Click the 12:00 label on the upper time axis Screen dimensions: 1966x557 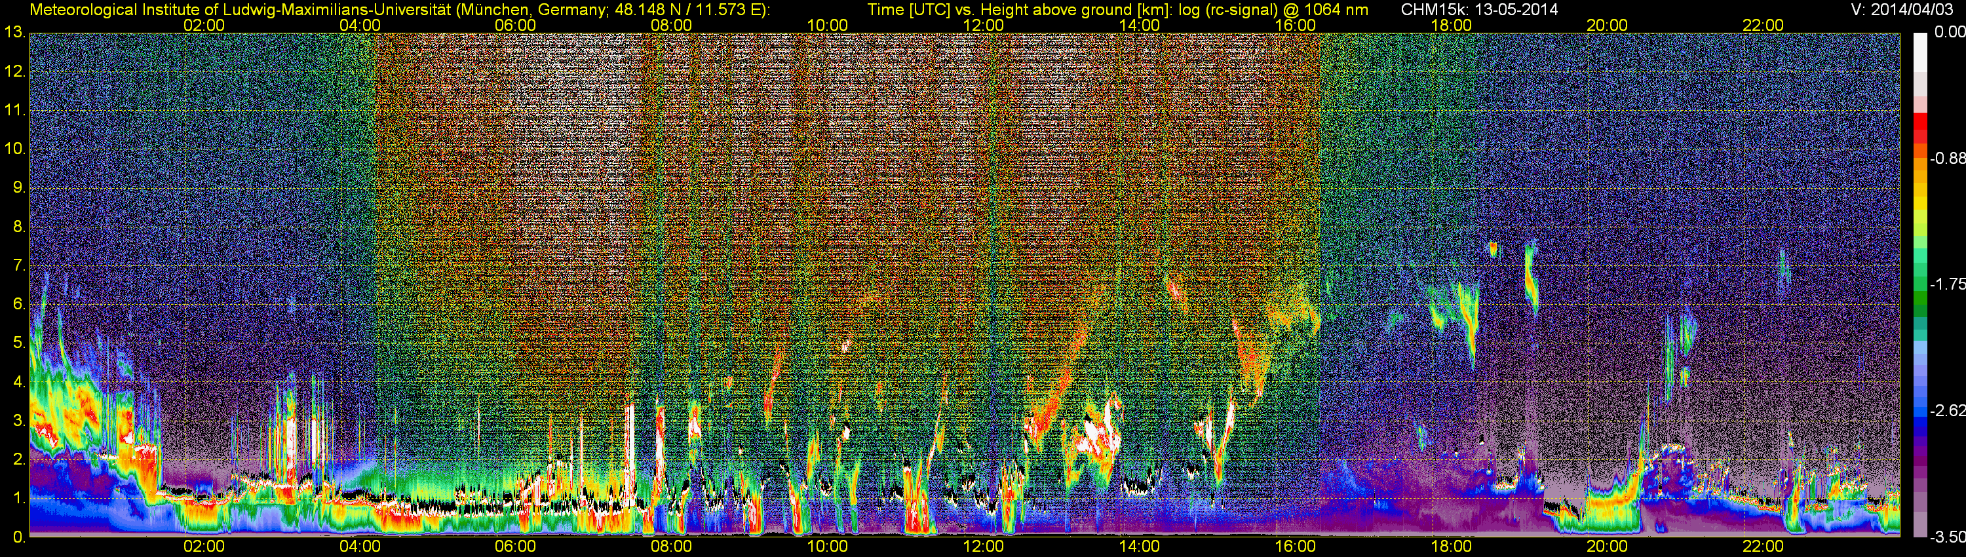[983, 25]
